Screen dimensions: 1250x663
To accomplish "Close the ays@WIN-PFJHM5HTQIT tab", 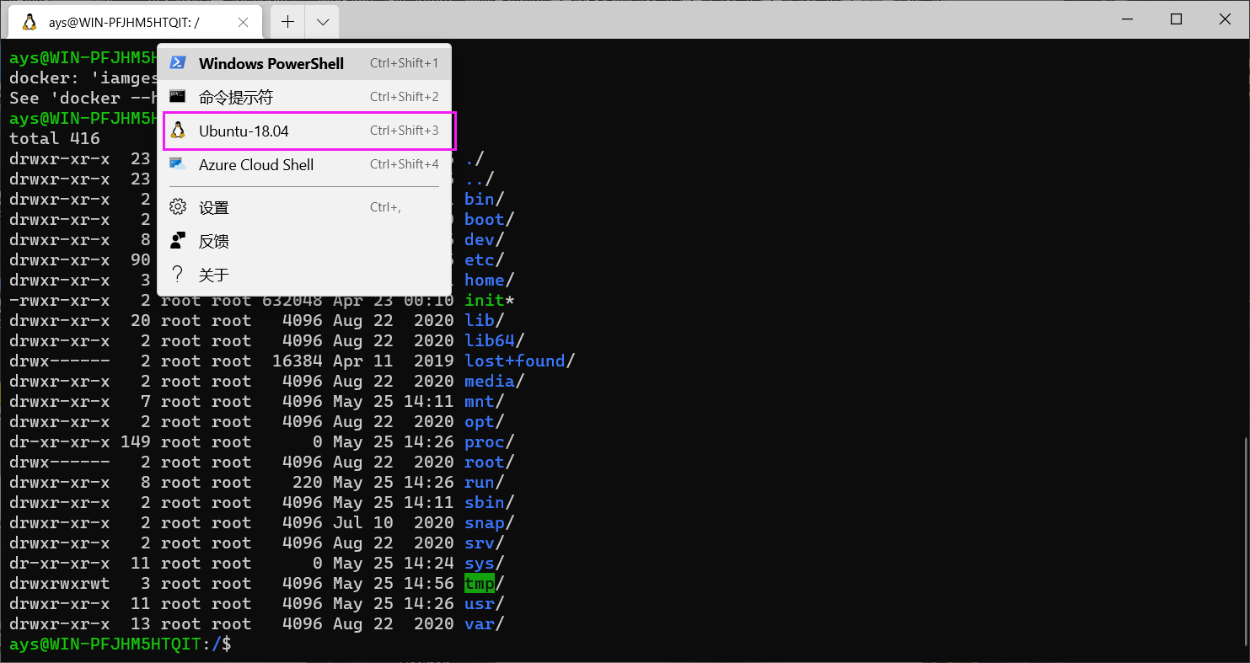I will (243, 23).
